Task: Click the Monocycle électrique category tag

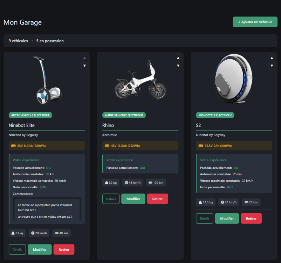Action: tap(215, 115)
